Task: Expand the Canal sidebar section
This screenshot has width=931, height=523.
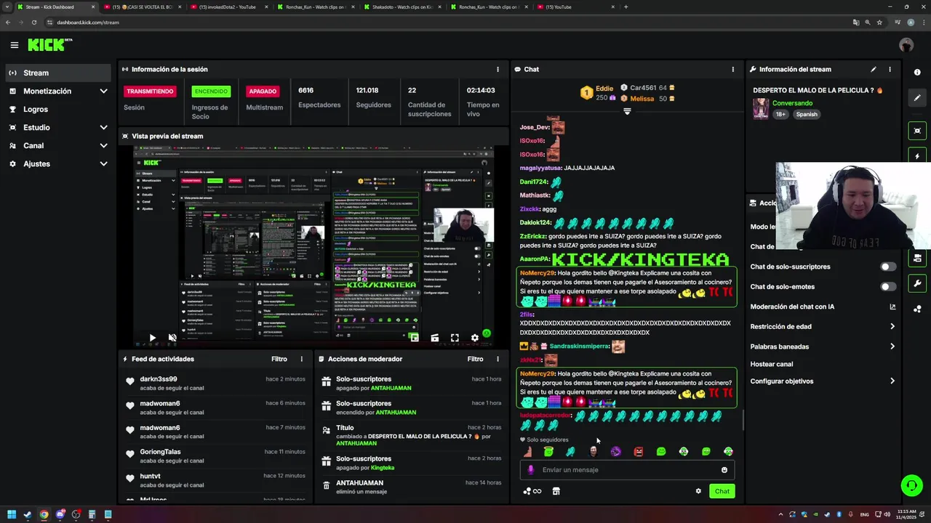Action: point(103,146)
